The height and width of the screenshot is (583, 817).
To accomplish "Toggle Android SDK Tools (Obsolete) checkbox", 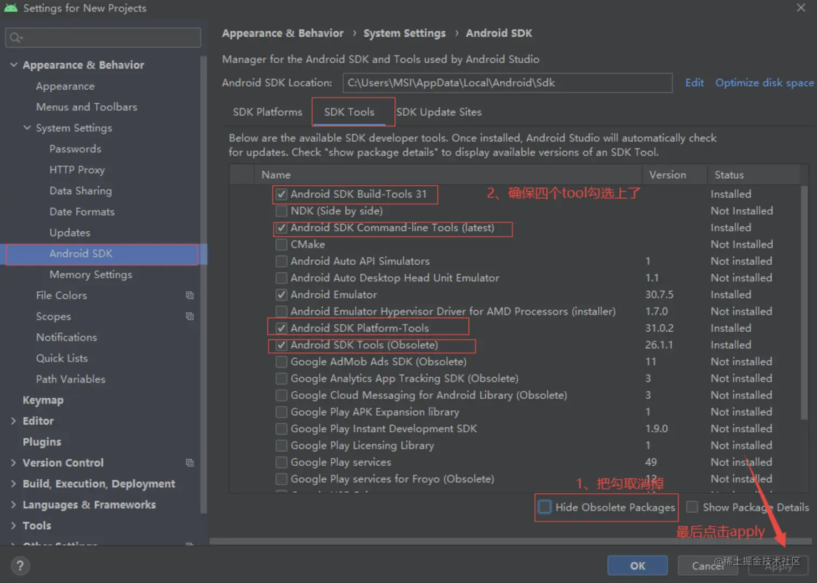I will pyautogui.click(x=282, y=345).
